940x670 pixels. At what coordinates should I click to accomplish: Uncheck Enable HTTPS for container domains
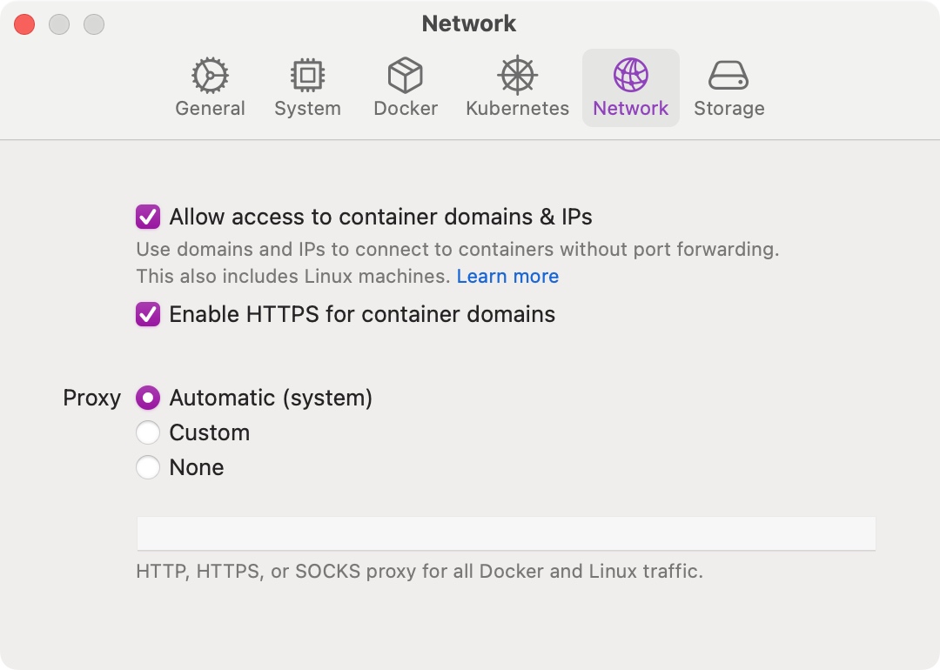click(148, 314)
